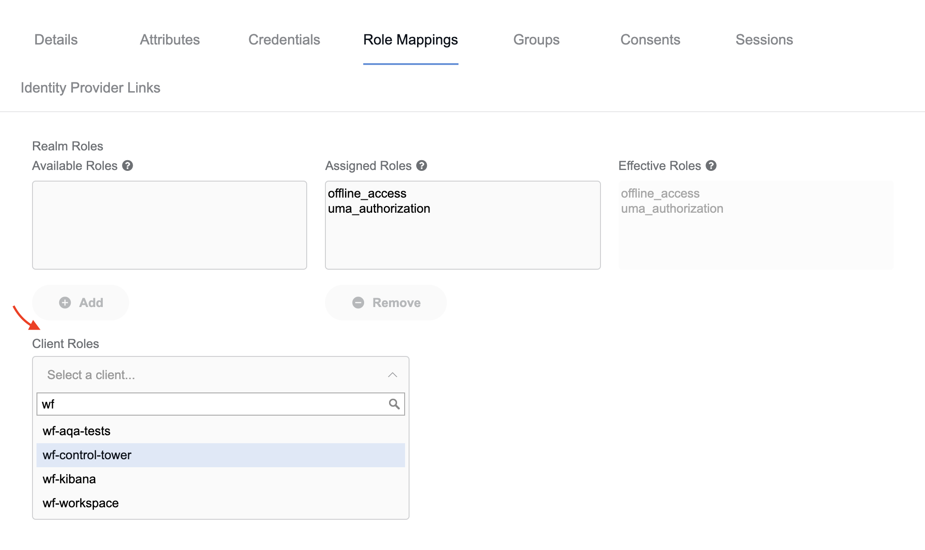Choose wf-control-tower from the client list
Image resolution: width=925 pixels, height=550 pixels.
pyautogui.click(x=221, y=455)
